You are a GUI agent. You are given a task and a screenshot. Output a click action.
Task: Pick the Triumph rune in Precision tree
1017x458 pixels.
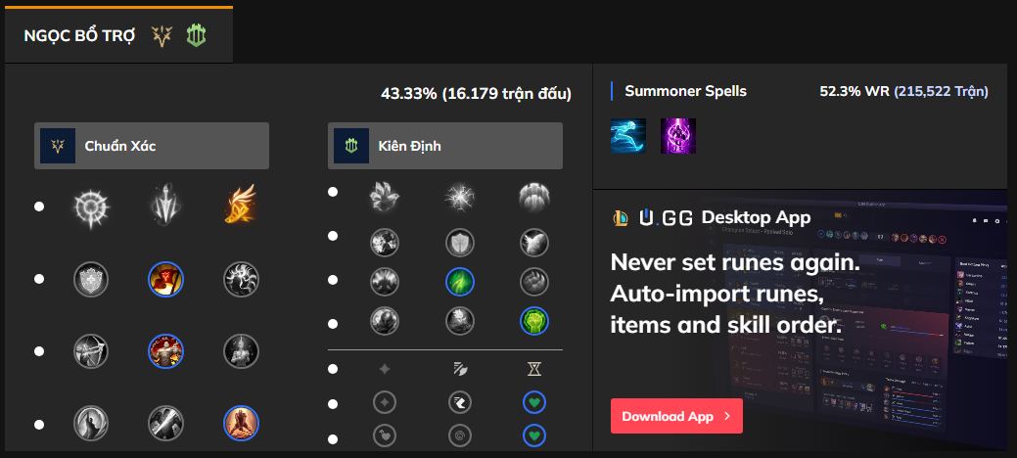click(165, 279)
